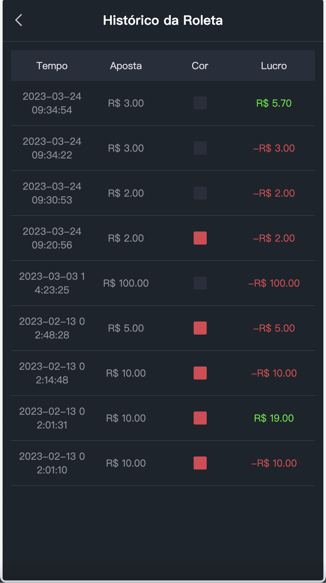Viewport: 326px width, 583px height.
Task: Click the Aposta column header
Action: (126, 66)
